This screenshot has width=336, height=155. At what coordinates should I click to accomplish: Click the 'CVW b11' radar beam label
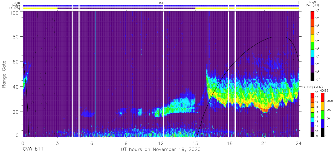tap(33, 150)
